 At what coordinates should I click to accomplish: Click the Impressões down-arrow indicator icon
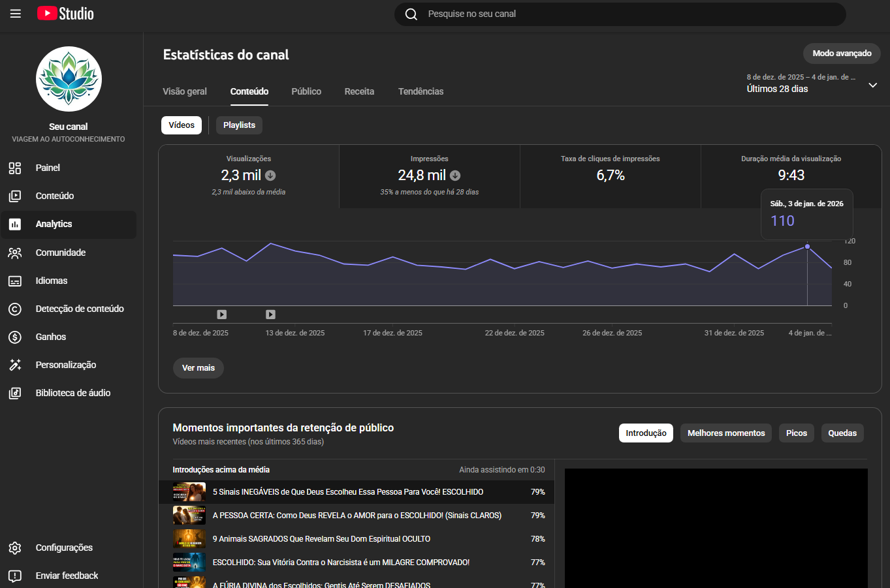[x=455, y=176]
